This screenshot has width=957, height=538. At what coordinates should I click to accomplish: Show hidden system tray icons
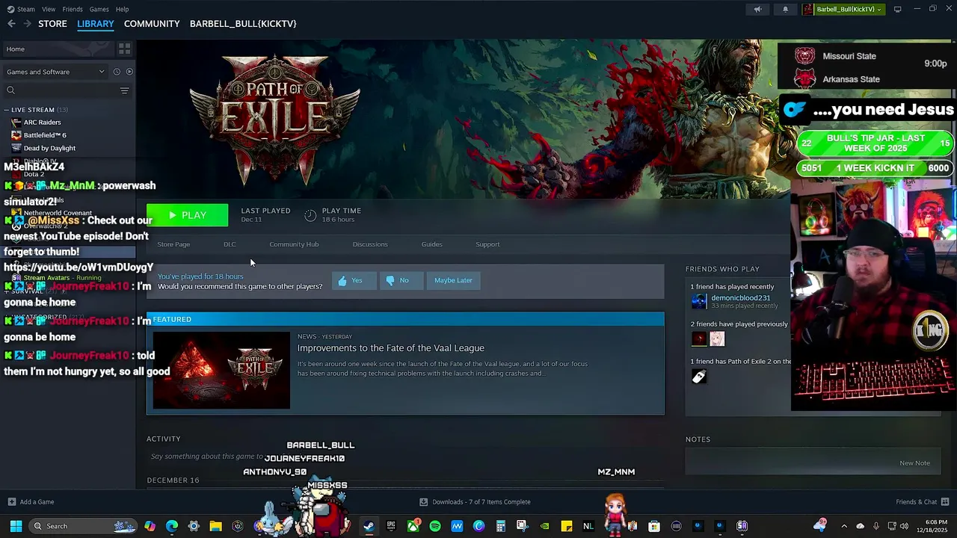[844, 526]
